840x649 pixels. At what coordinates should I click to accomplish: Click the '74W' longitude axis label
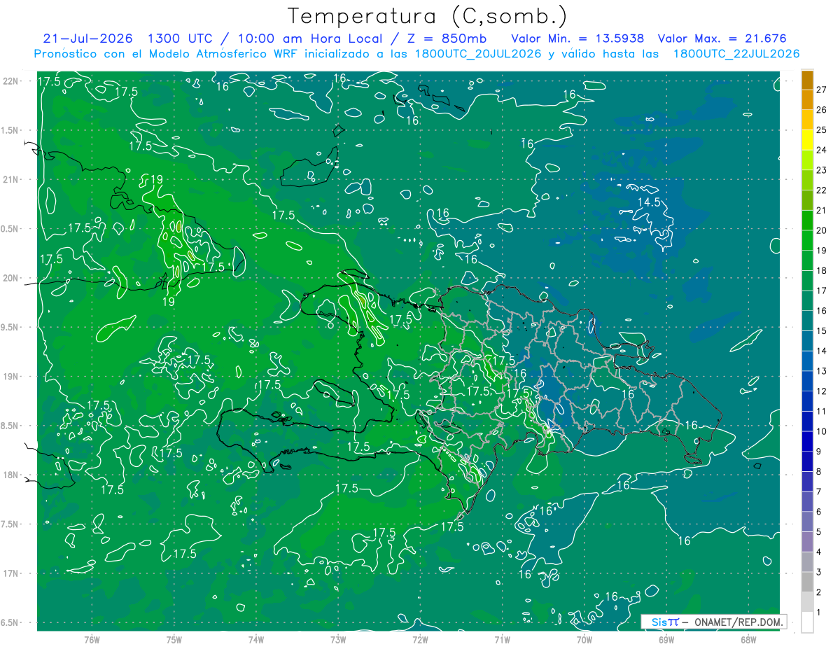pyautogui.click(x=256, y=641)
